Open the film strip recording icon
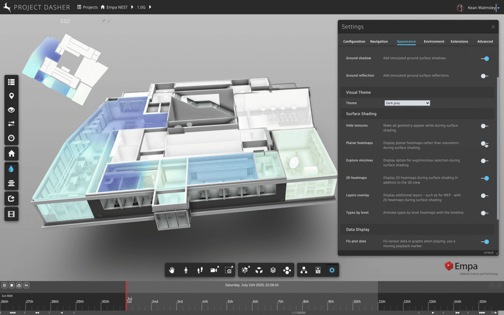This screenshot has width=504, height=315. coord(11,214)
